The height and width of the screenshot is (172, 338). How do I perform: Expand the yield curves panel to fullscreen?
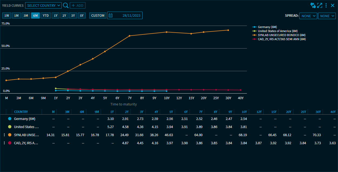(x=320, y=5)
